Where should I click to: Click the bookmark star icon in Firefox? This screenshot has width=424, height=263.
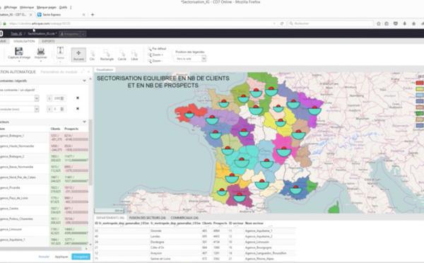pyautogui.click(x=379, y=23)
